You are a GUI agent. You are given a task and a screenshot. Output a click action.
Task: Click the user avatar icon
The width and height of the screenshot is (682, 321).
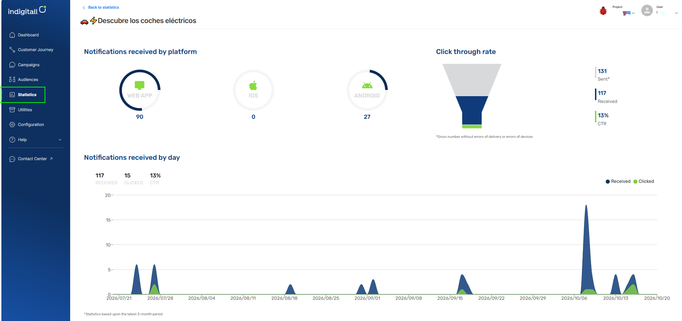(647, 10)
